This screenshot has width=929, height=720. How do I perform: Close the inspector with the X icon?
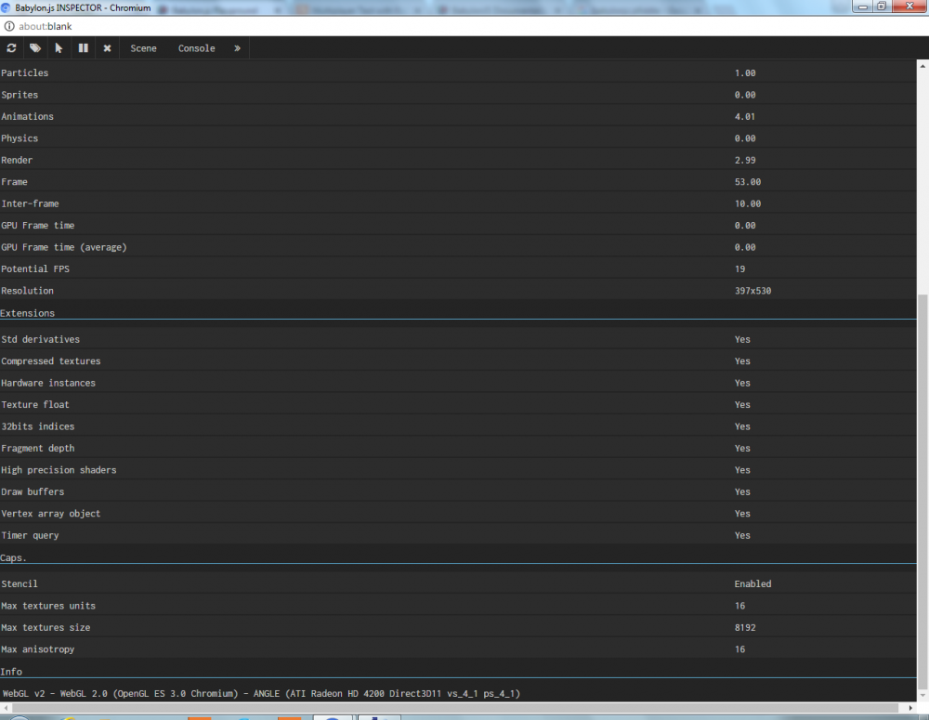[x=107, y=48]
